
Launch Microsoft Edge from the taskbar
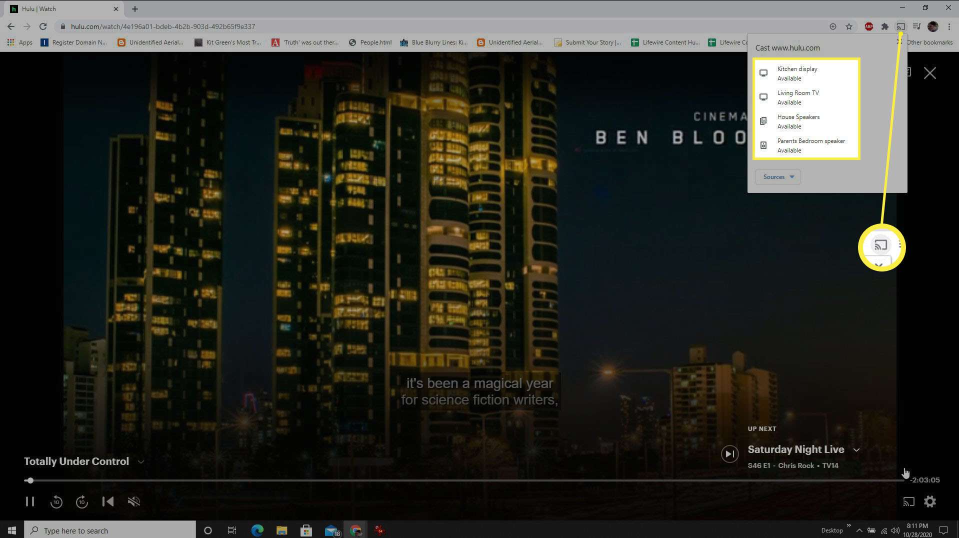(x=257, y=530)
